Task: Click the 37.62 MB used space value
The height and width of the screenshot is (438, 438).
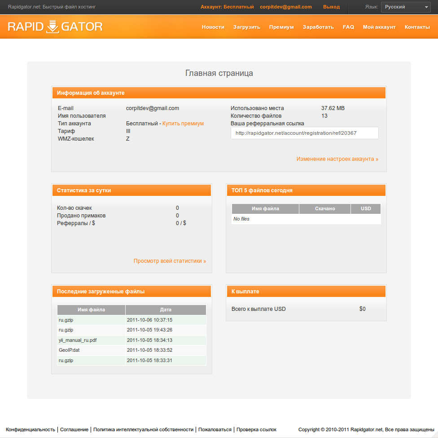Action: tap(333, 108)
